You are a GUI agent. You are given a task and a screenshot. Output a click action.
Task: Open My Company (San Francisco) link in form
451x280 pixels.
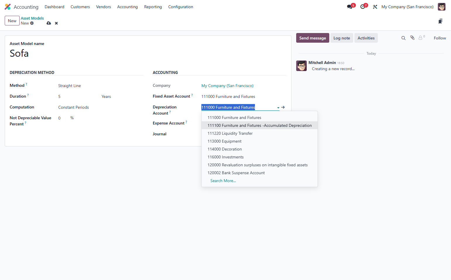pyautogui.click(x=227, y=86)
